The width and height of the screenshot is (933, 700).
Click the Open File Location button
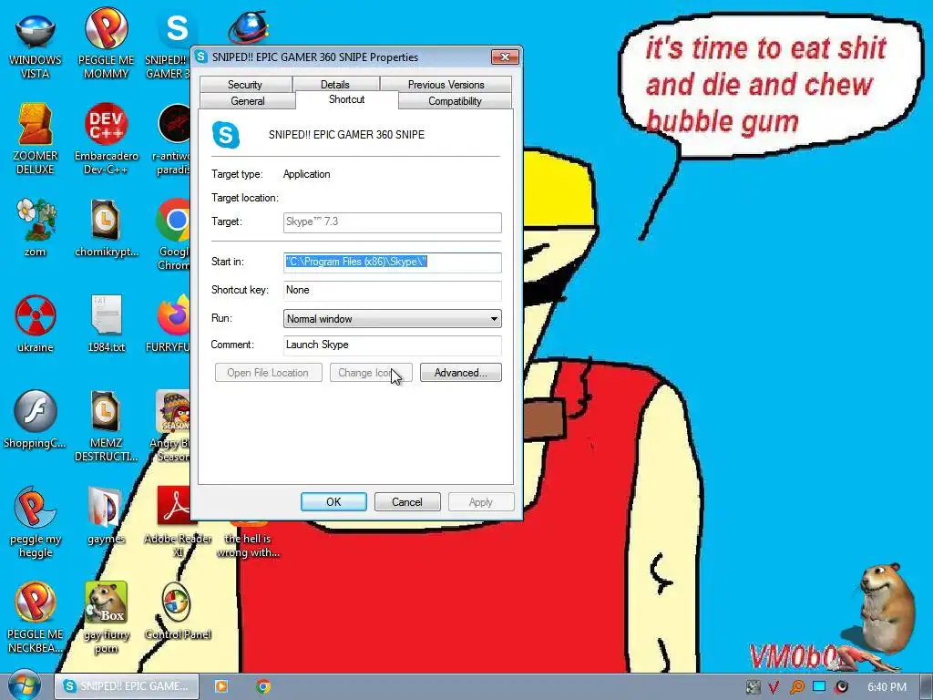tap(269, 373)
